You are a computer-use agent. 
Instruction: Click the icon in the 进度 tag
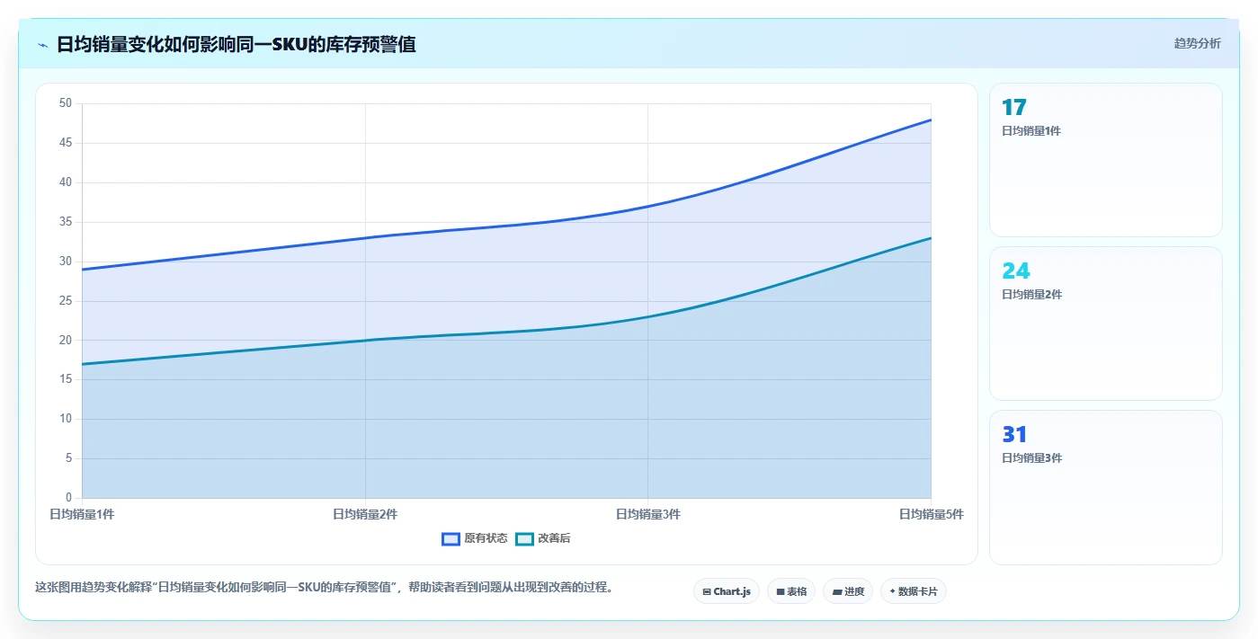pos(836,591)
